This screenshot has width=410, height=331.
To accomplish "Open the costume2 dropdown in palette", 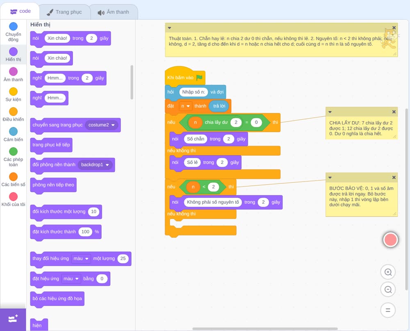I will coord(101,125).
